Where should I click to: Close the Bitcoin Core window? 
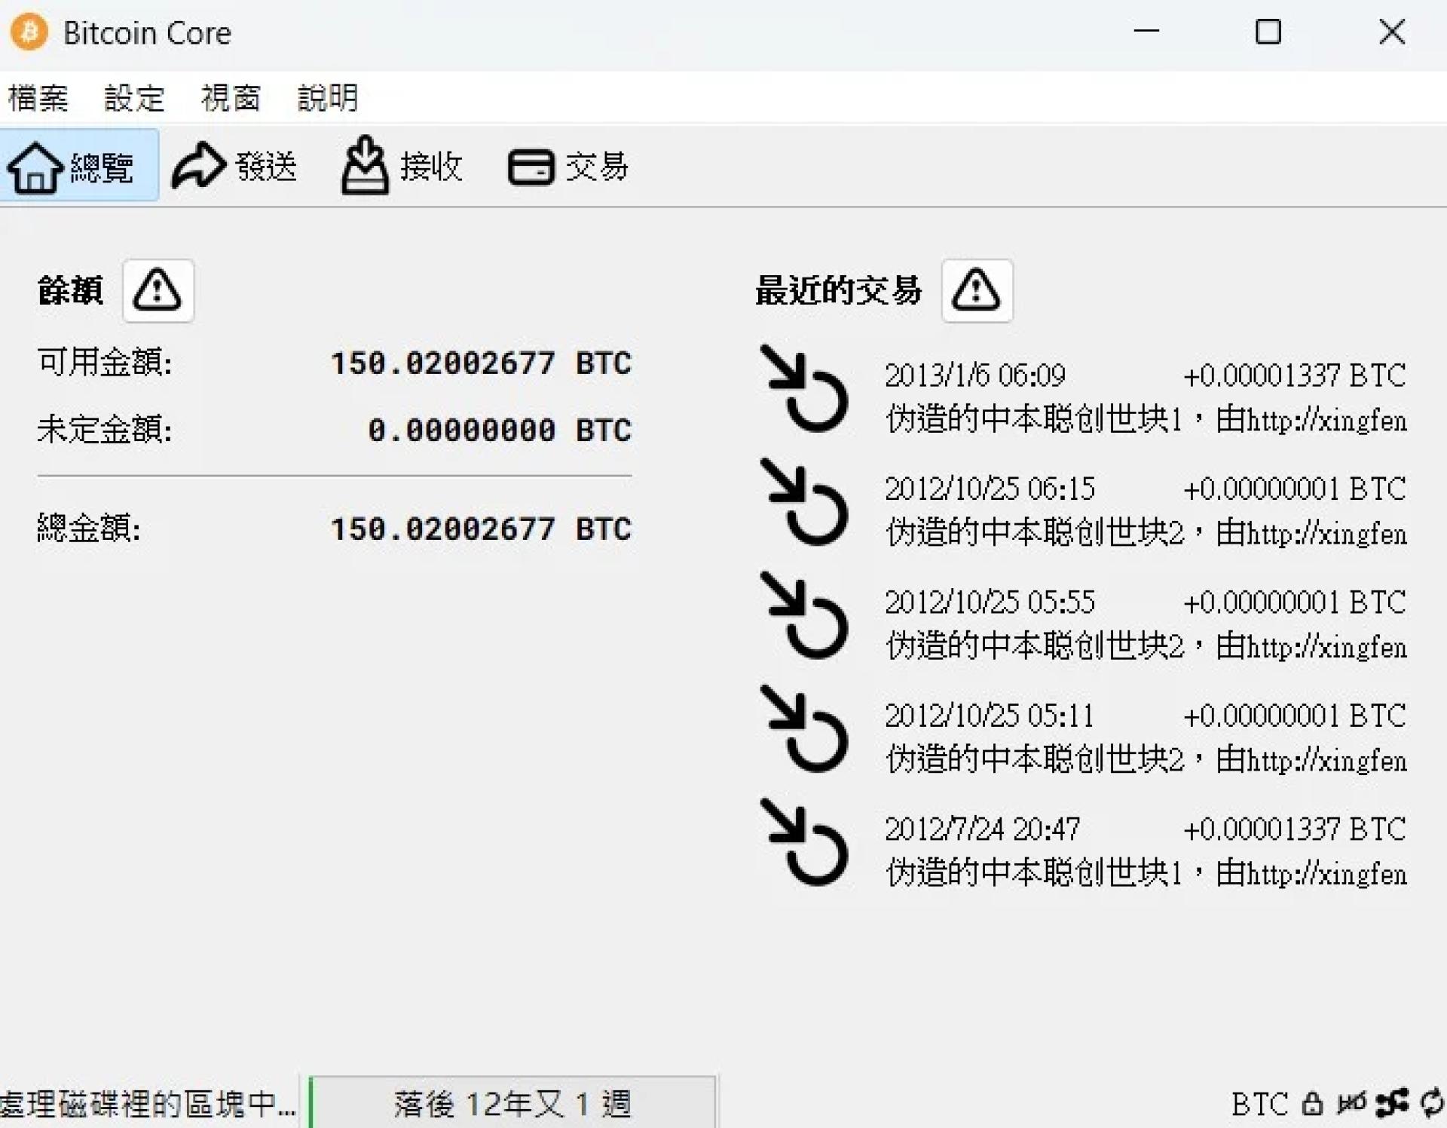[1392, 32]
